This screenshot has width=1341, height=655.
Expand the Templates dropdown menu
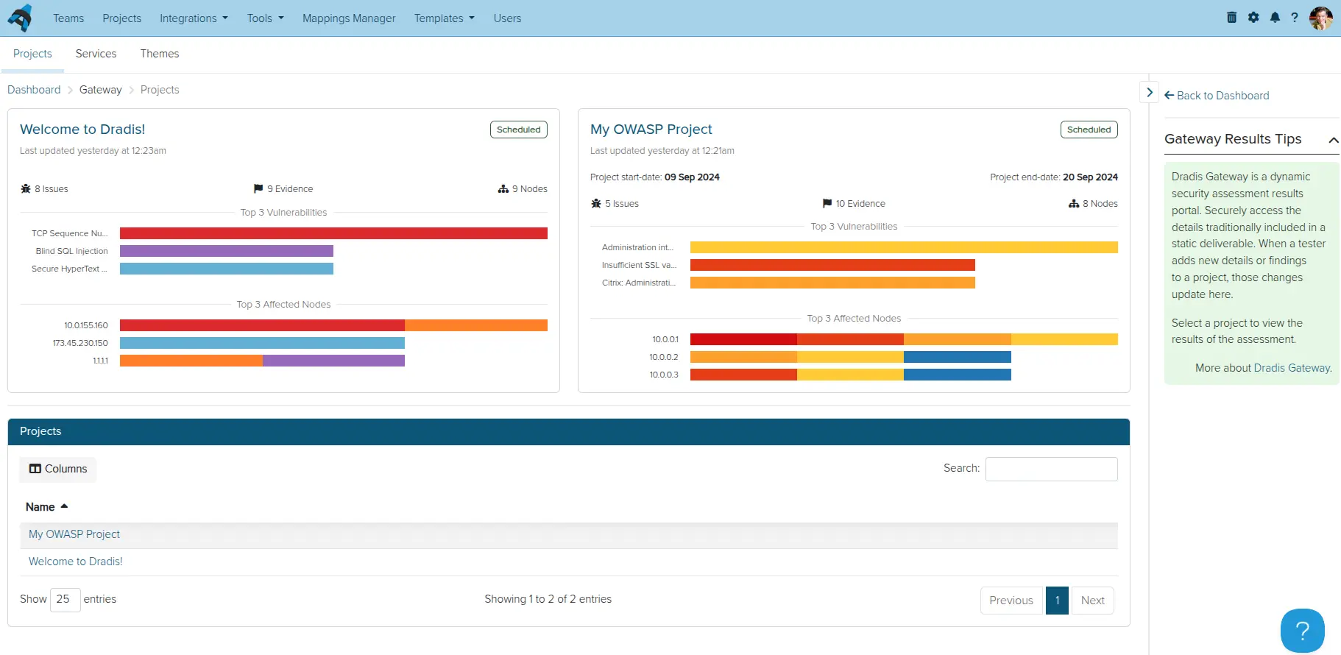pos(444,18)
